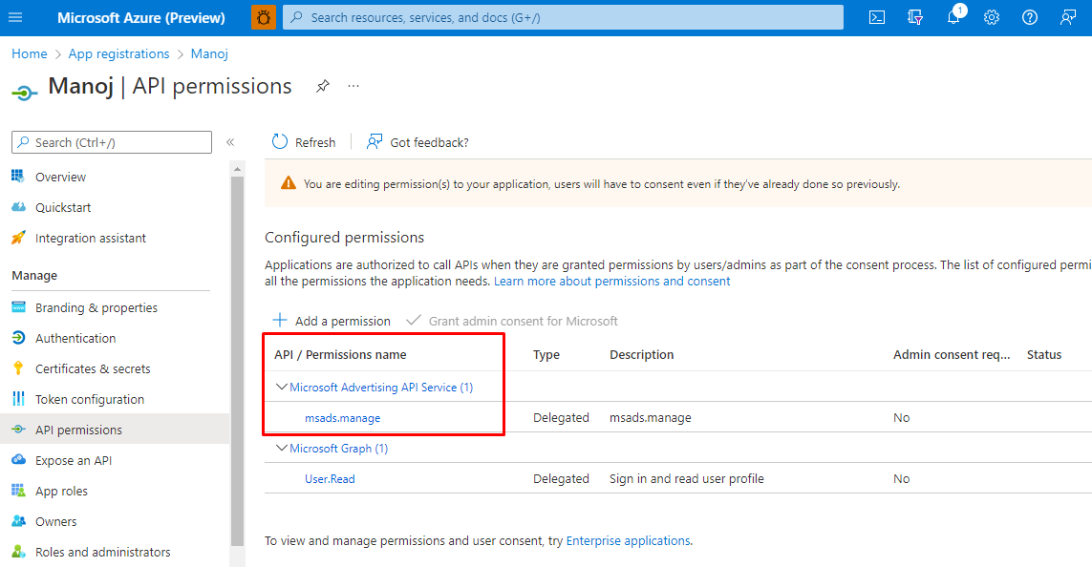Click the Integration assistant rocket icon
1092x567 pixels.
(18, 238)
